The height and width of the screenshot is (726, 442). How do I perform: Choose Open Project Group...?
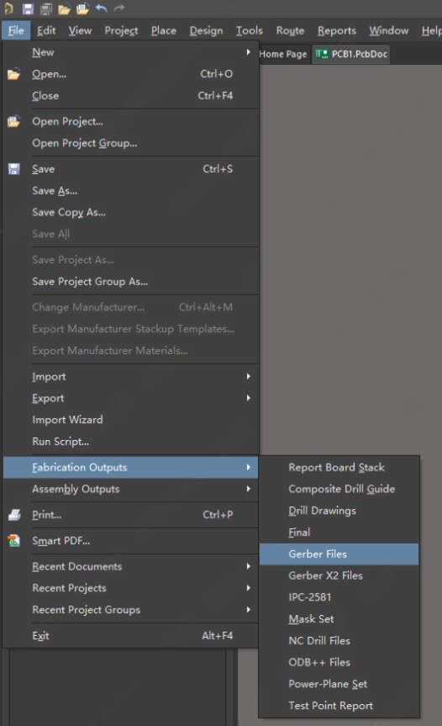point(130,143)
